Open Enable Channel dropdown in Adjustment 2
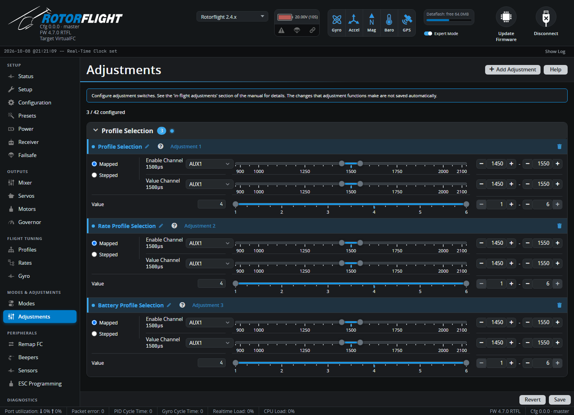 (209, 243)
